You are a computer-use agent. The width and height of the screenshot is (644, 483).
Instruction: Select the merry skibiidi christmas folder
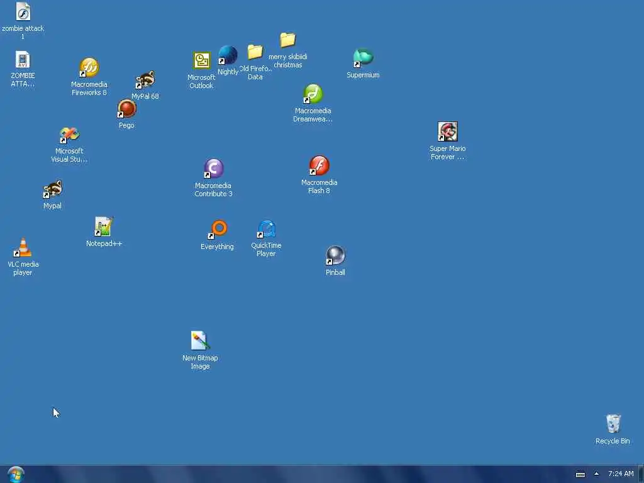287,40
